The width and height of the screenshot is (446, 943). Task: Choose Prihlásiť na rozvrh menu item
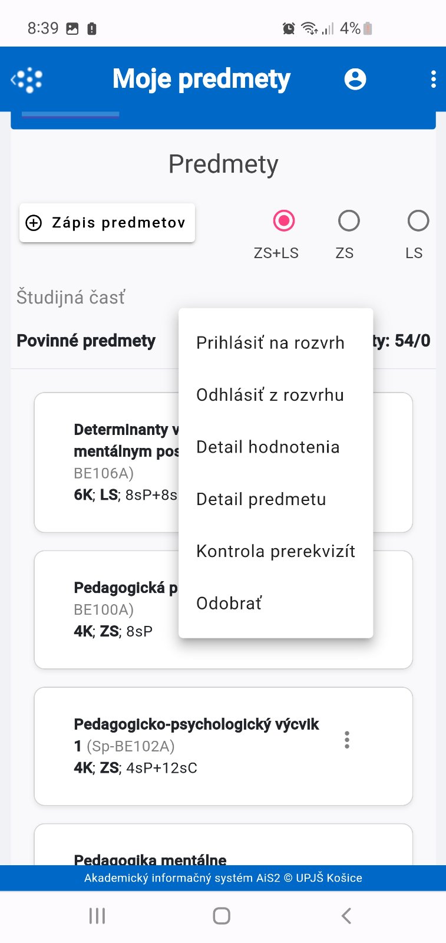tap(270, 343)
